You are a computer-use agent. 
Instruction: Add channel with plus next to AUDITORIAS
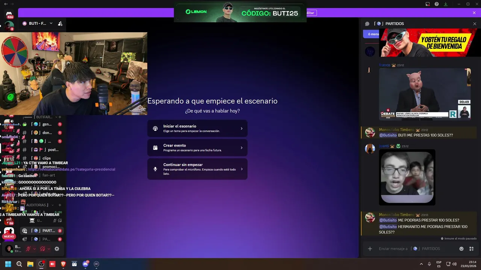point(60,205)
